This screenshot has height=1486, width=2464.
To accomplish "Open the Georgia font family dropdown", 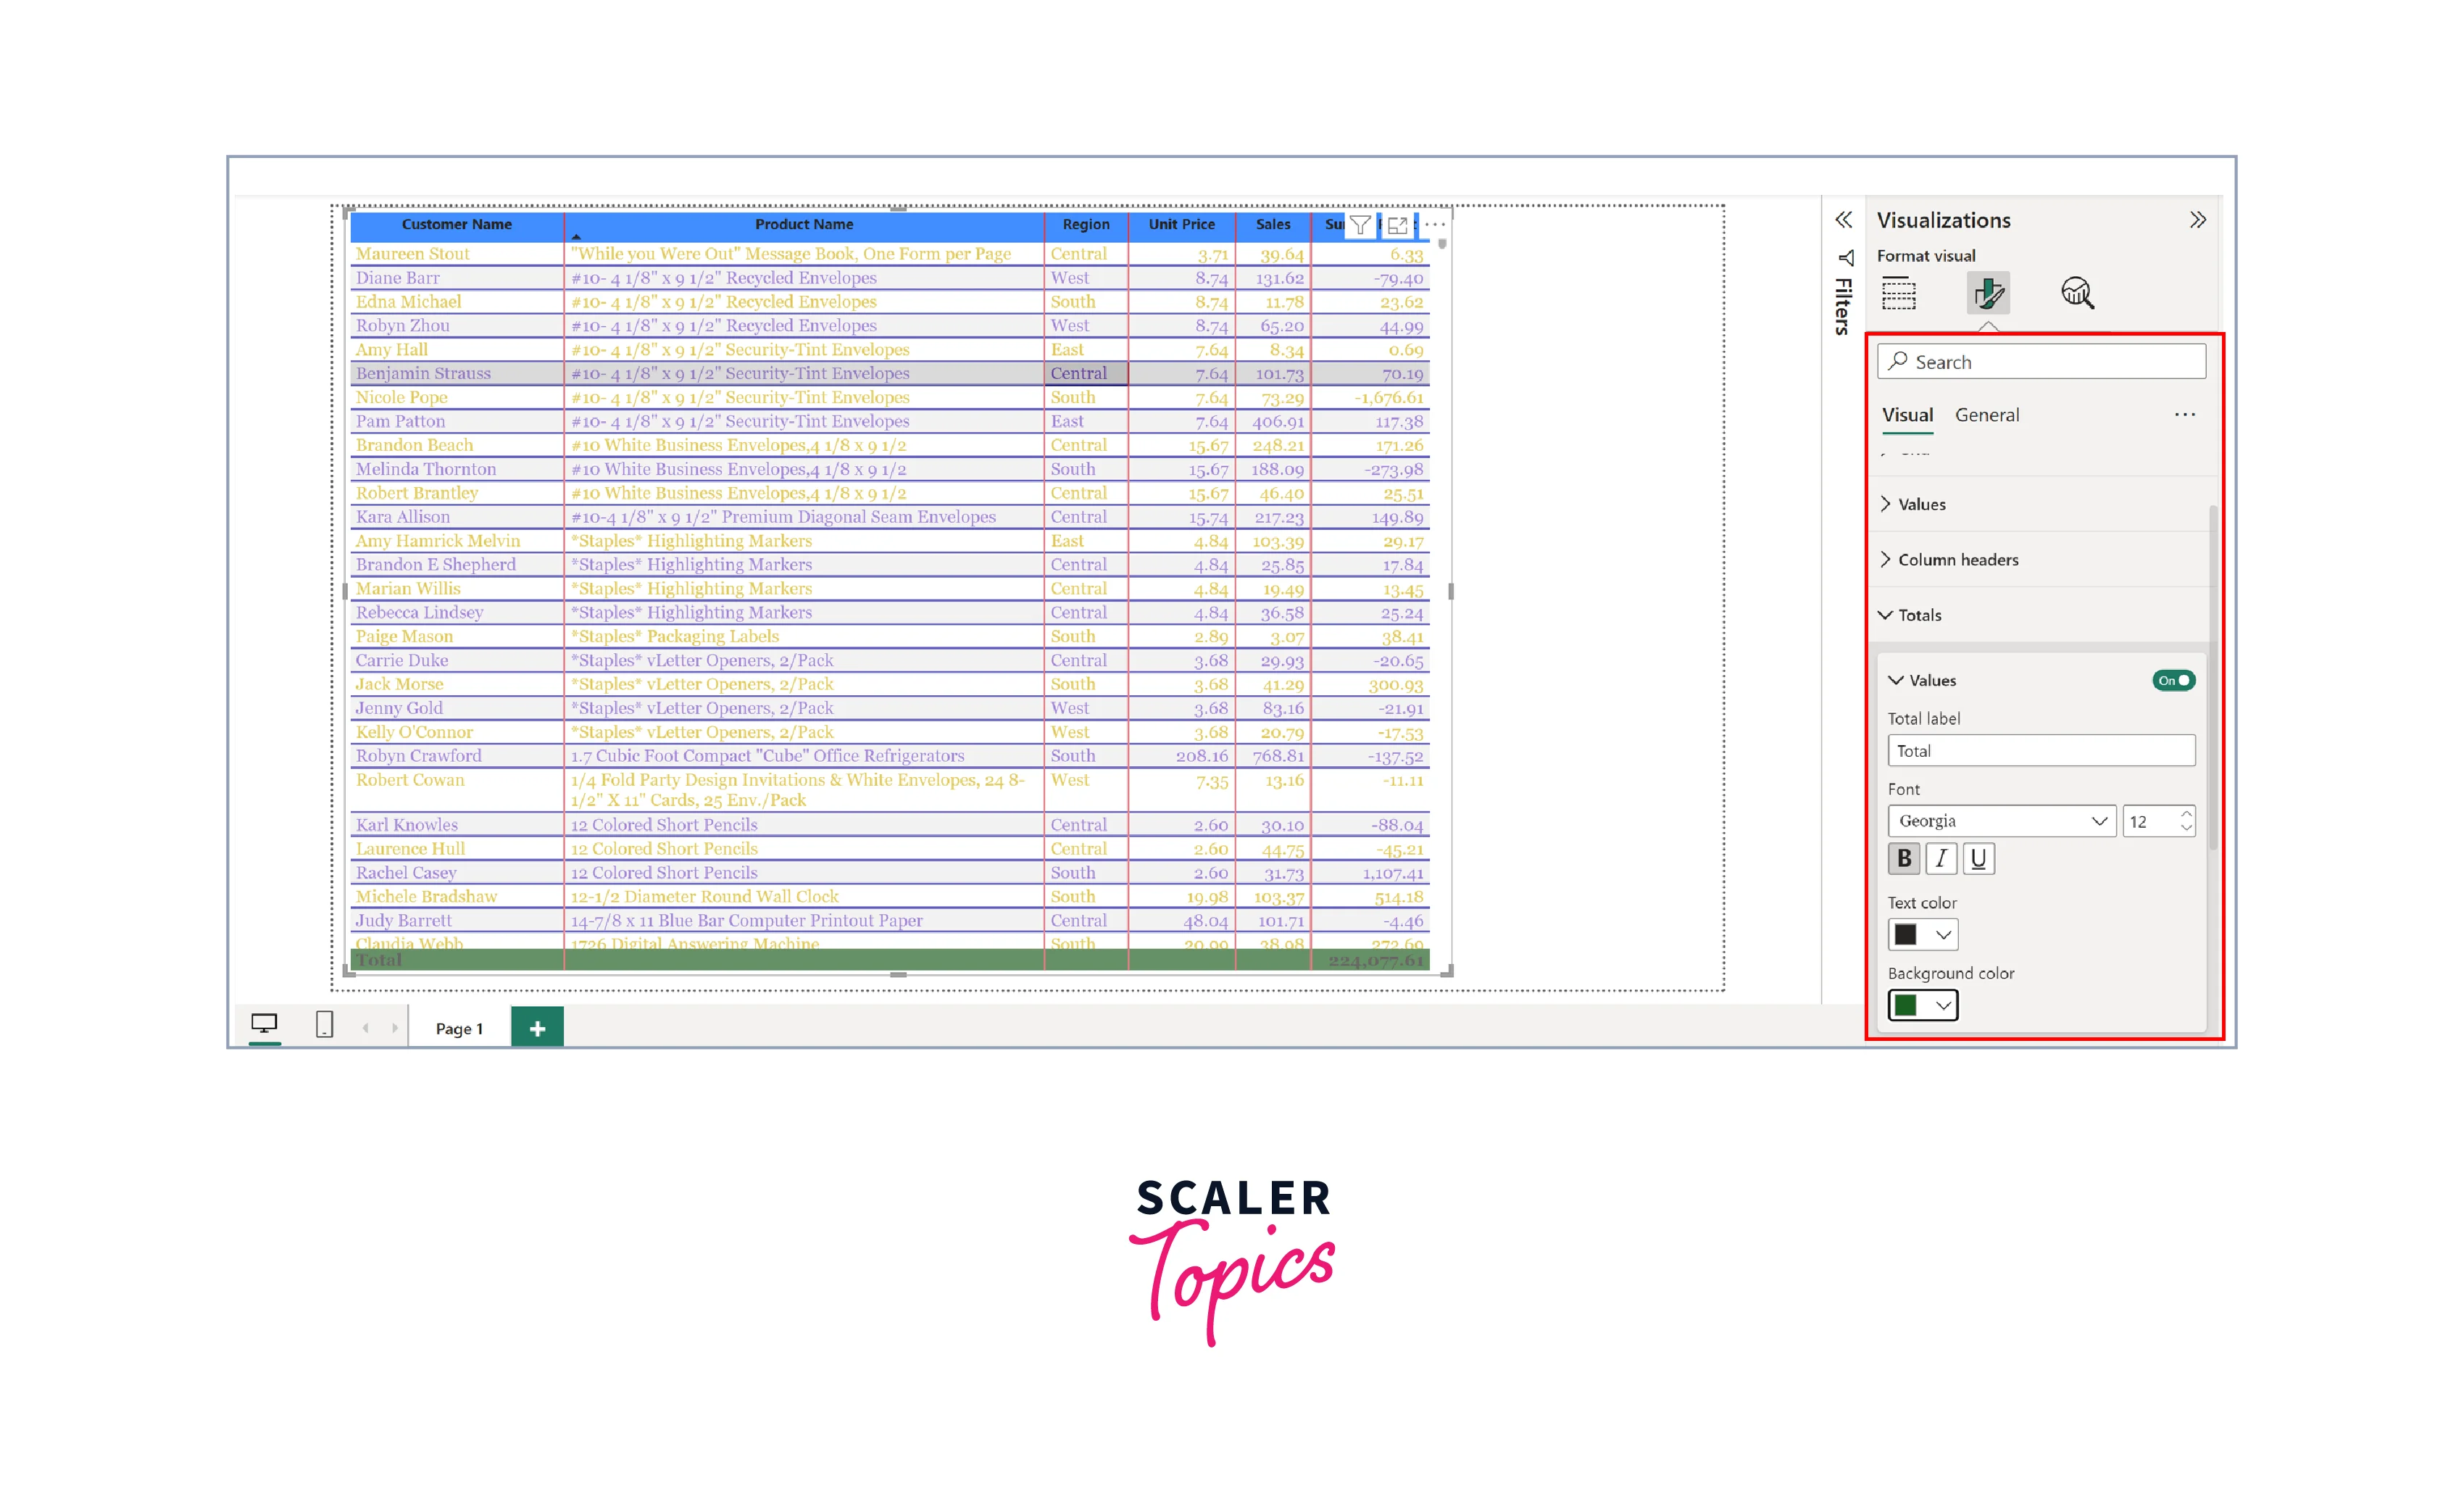I will point(2001,821).
